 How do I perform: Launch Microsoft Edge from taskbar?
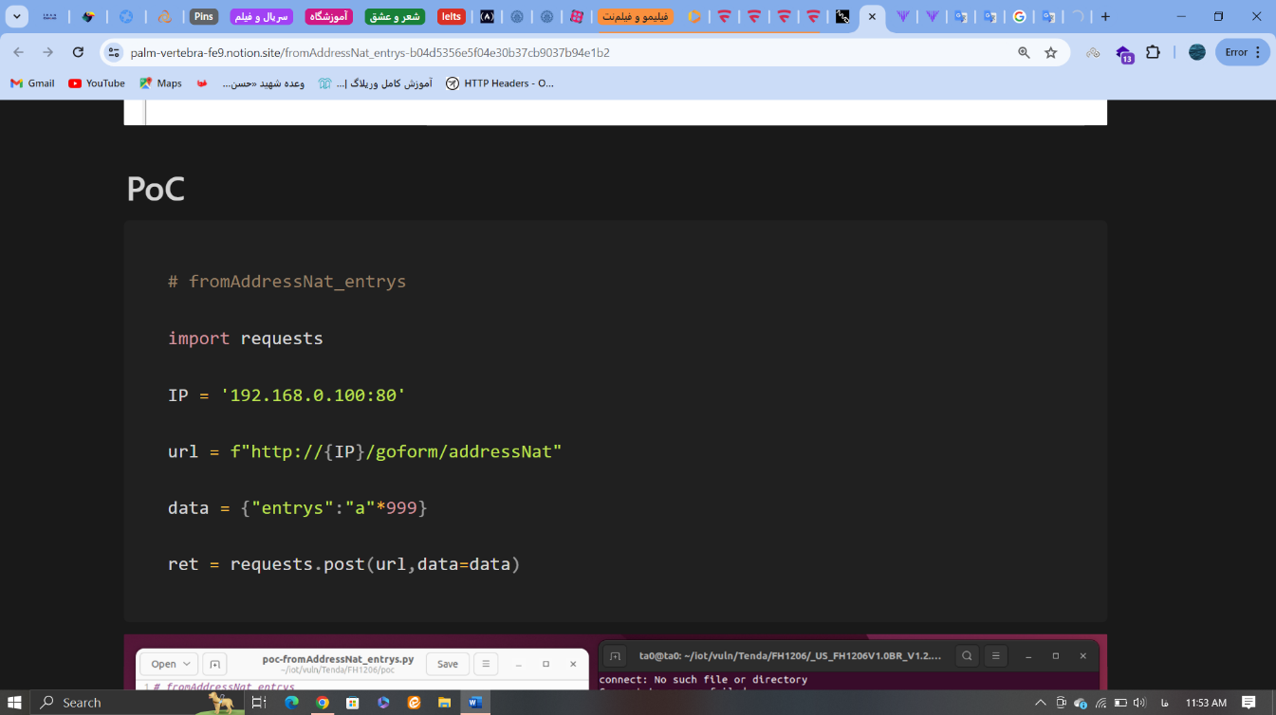tap(291, 703)
